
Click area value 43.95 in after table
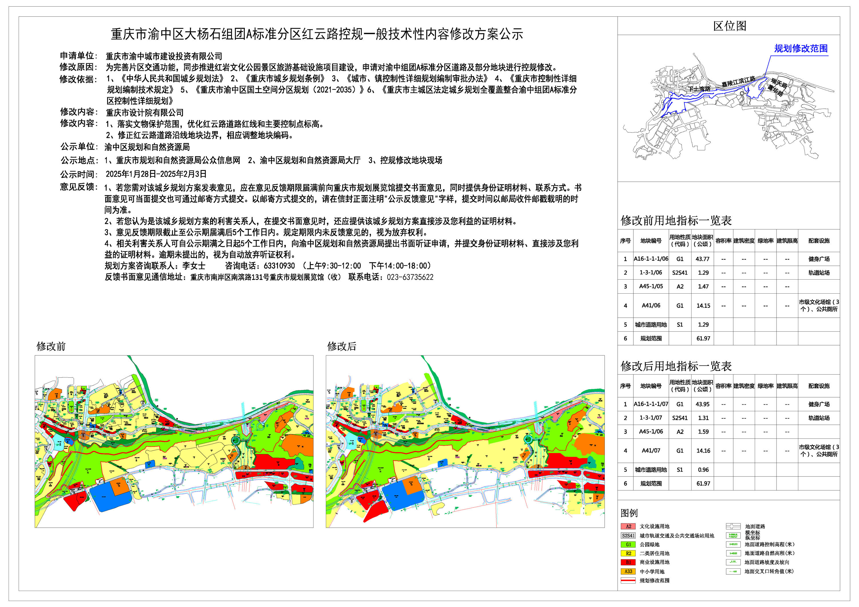[x=702, y=404]
